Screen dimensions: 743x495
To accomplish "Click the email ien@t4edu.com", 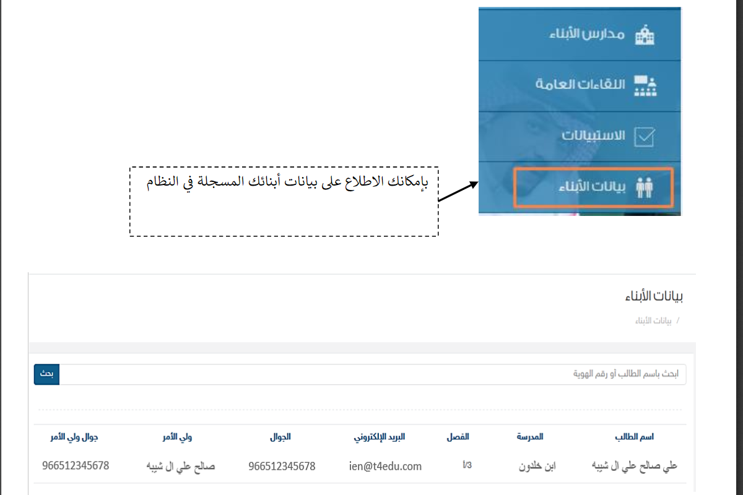I will 385,466.
